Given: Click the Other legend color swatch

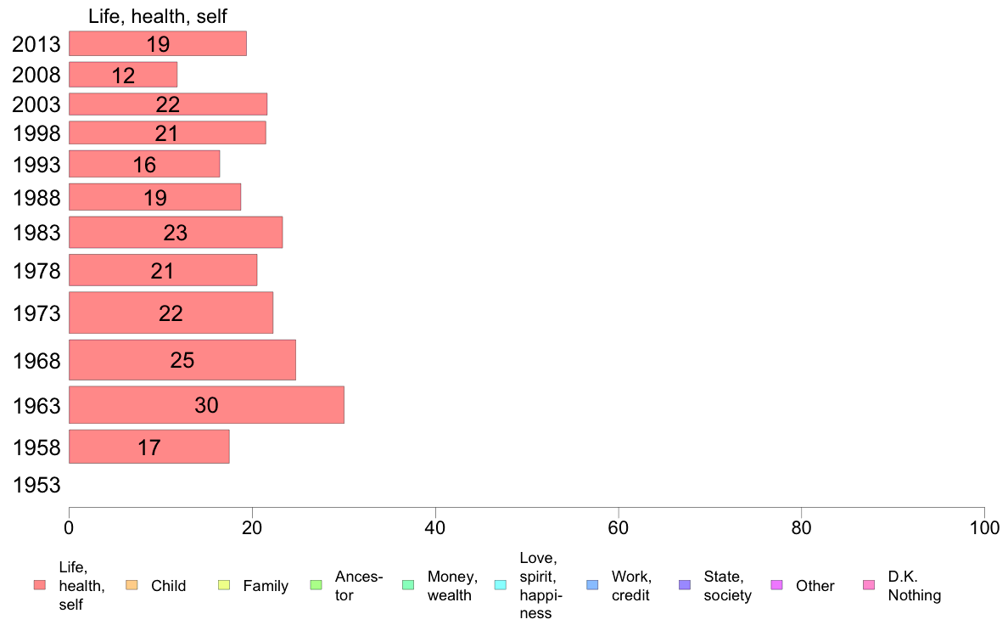Looking at the screenshot, I should 776,585.
